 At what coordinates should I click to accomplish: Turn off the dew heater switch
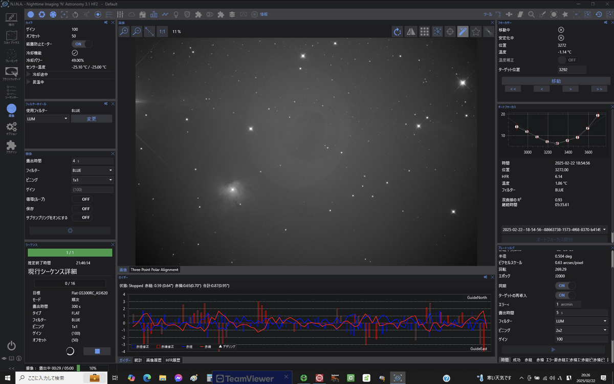tap(82, 44)
